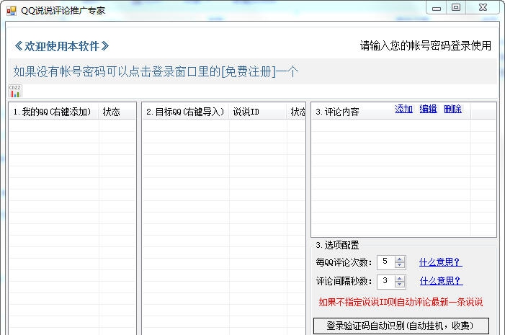Minimize the QQ说说评论推广专家 window
The image size is (505, 335).
437,8
